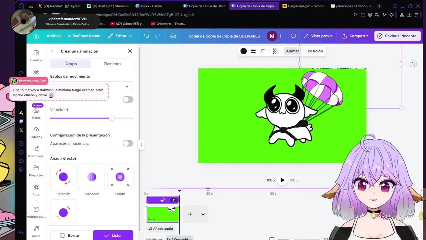Click the Compartir button
Screen dimensions: 426x240
[x=355, y=36]
